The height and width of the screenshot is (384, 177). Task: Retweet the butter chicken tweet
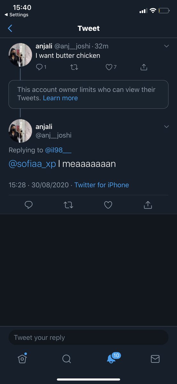pyautogui.click(x=74, y=67)
